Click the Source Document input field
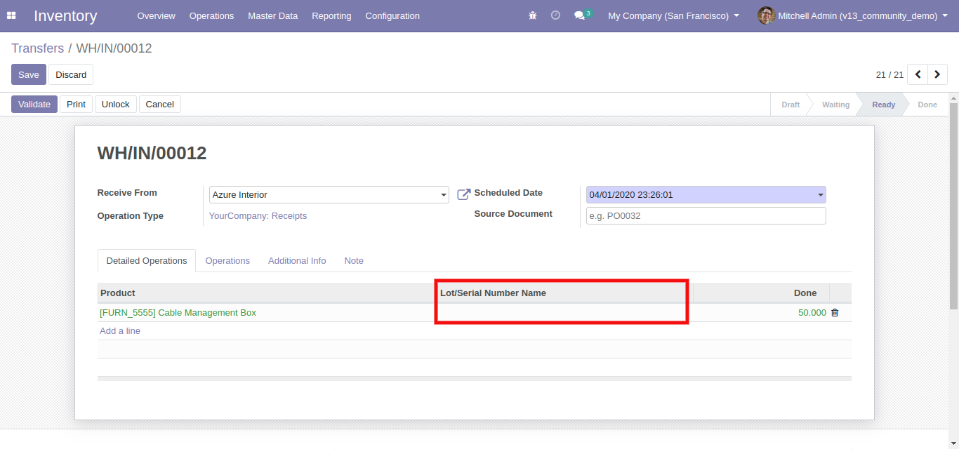This screenshot has height=449, width=959. 706,216
